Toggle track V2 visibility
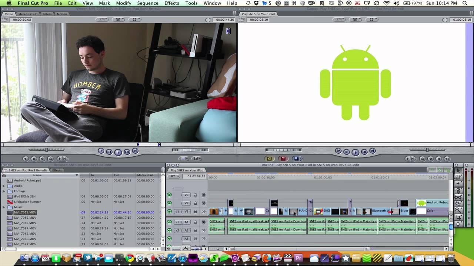Viewport: 474px width, 266px height. (169, 203)
